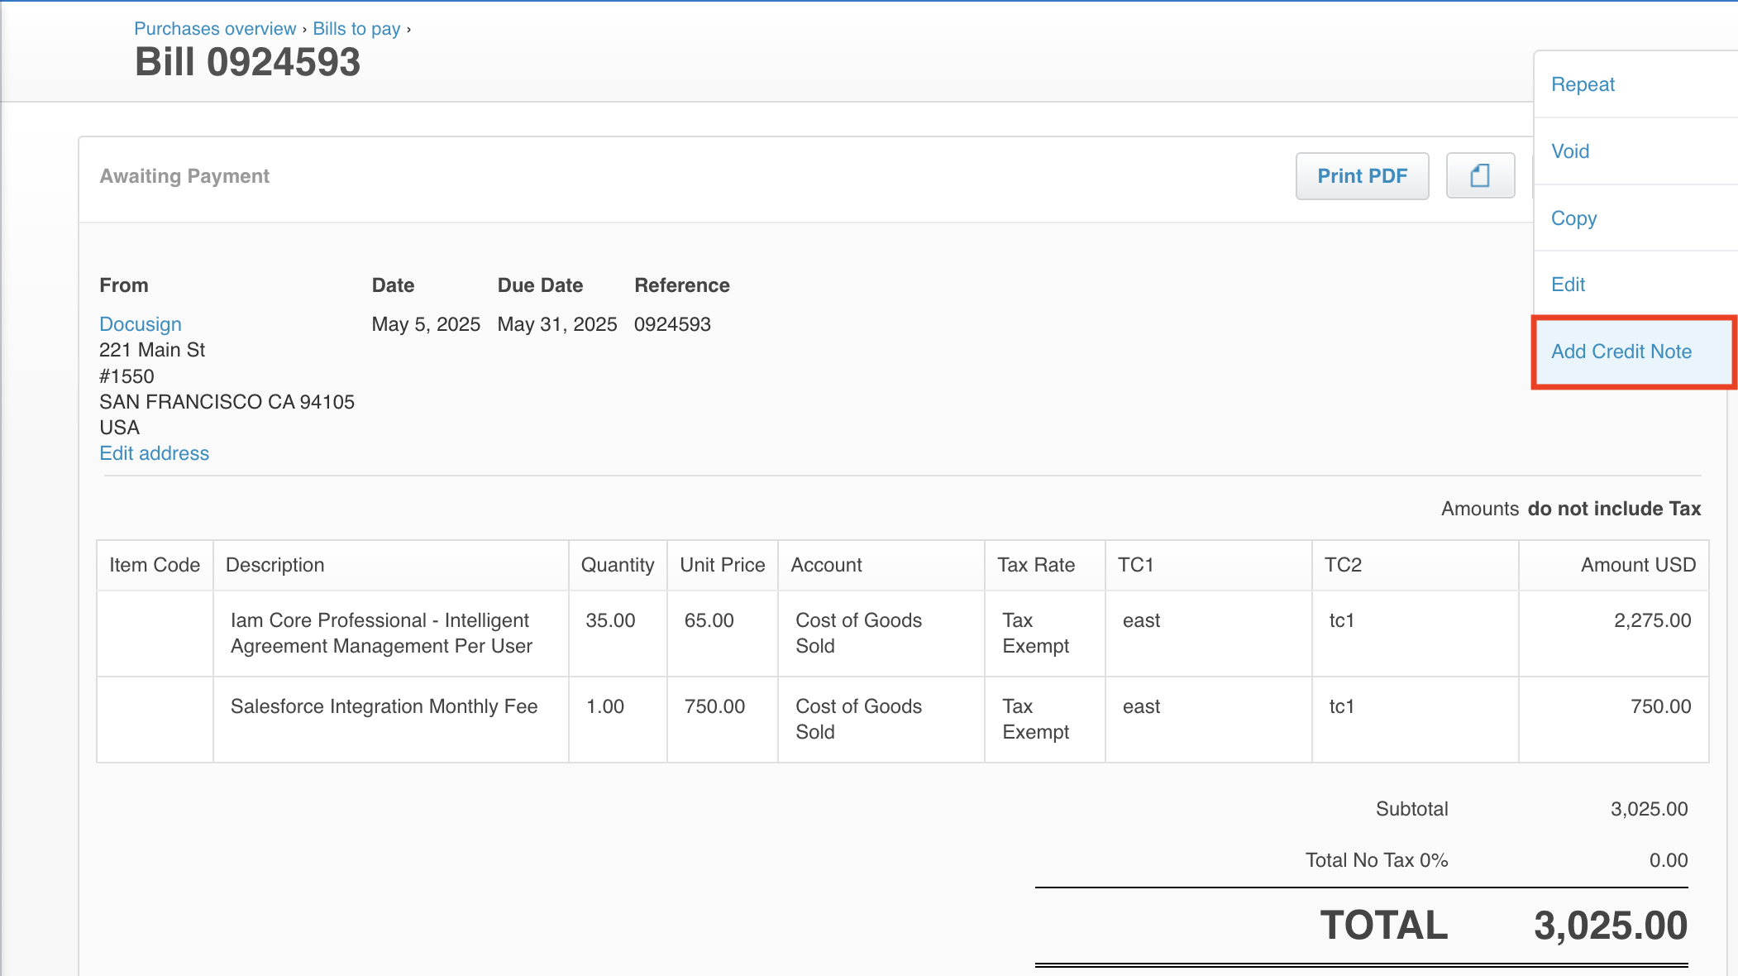Click tc1 value in Salesforce row

1416,720
